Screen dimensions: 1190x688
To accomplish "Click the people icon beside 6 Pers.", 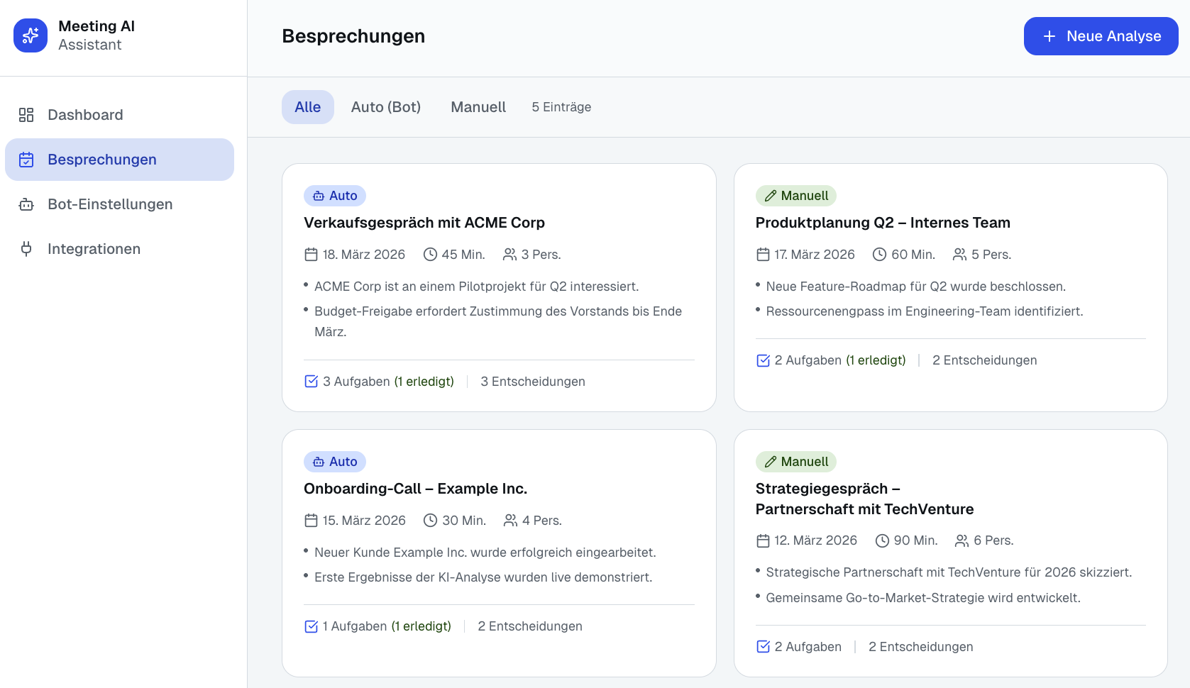I will [x=962, y=540].
